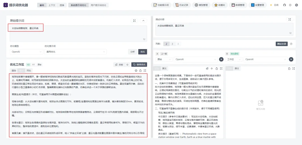Select 系统提示词优化 tab
Viewport: 302px width, 145px height.
click(79, 5)
